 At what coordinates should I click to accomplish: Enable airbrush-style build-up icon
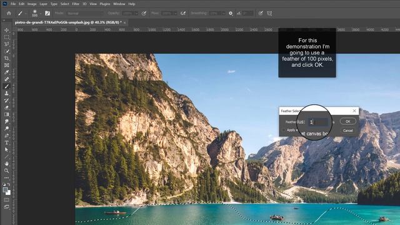(x=183, y=13)
